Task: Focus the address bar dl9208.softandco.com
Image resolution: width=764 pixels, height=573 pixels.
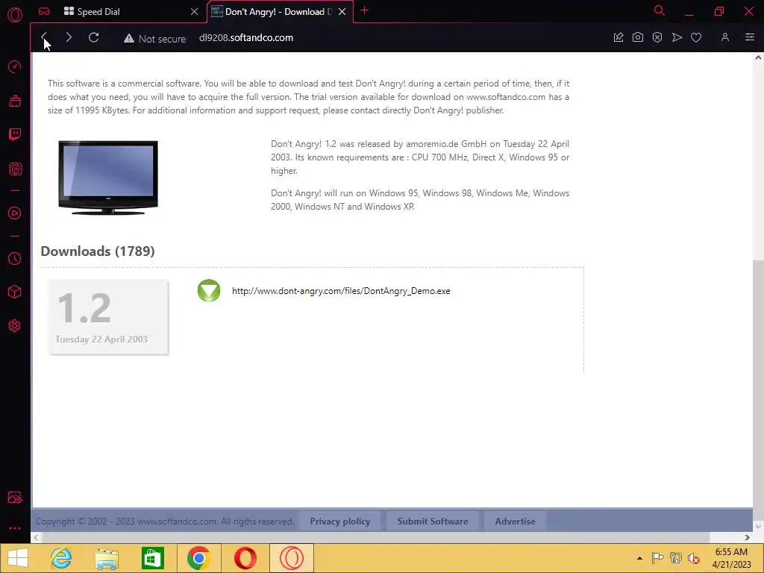Action: pos(246,38)
